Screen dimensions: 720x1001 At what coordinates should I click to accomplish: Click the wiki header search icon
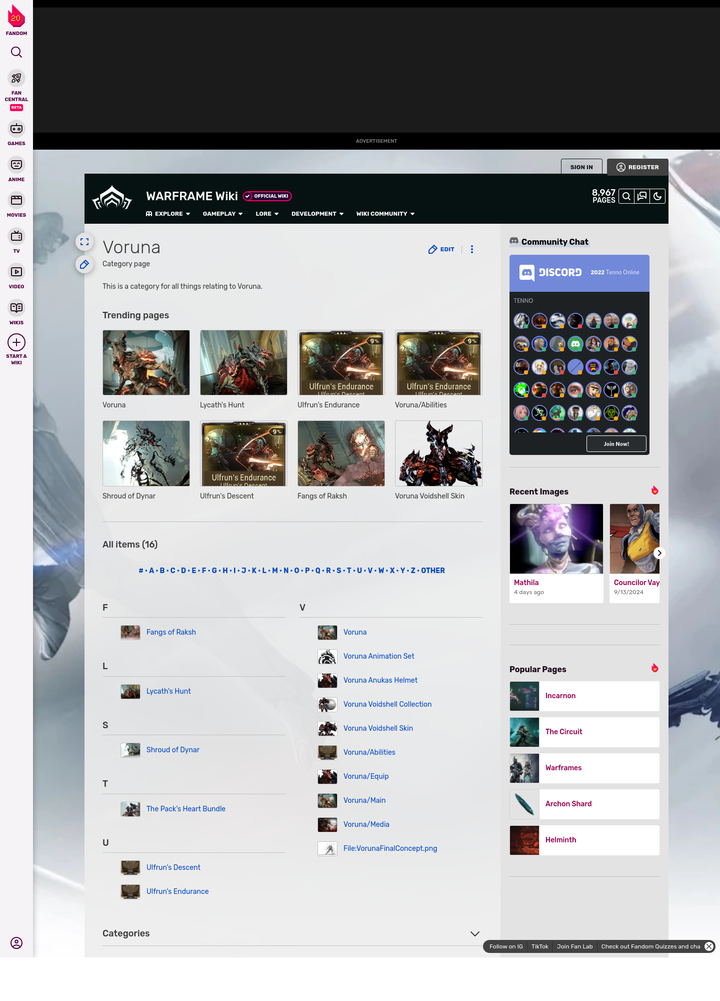pyautogui.click(x=626, y=196)
